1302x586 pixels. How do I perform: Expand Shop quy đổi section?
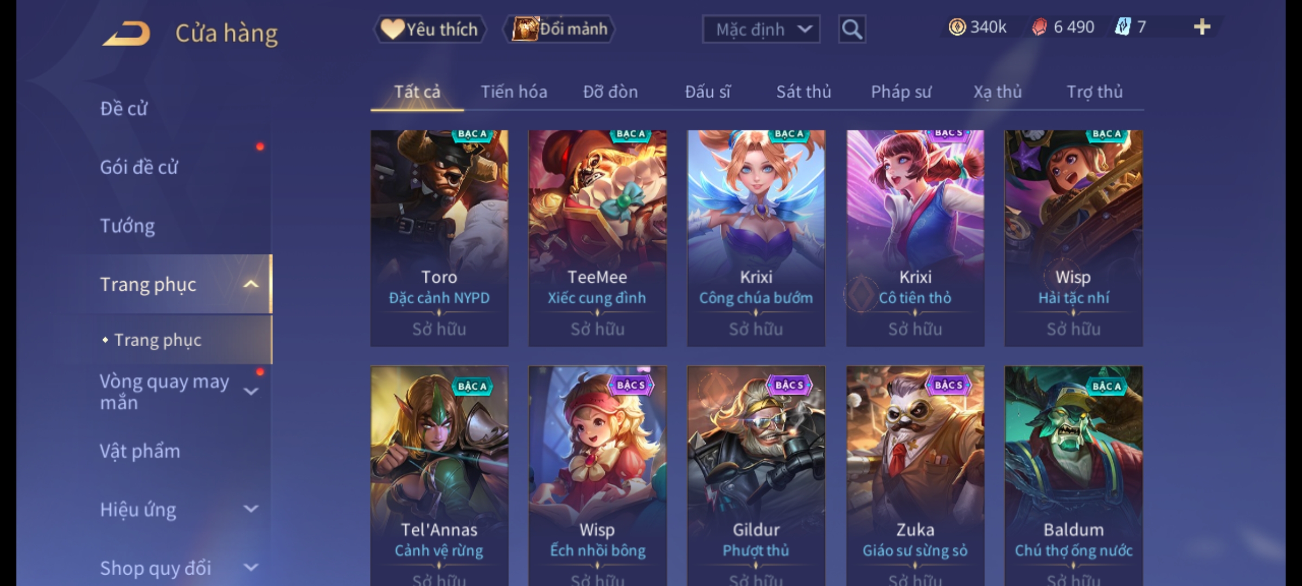[x=251, y=568]
